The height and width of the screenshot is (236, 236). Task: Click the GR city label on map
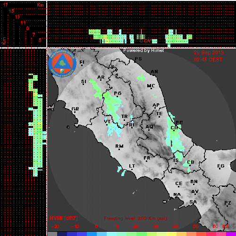point(75,109)
